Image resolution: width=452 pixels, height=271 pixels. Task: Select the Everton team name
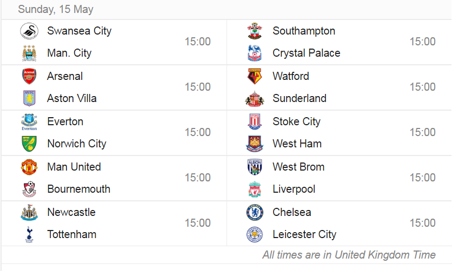pyautogui.click(x=65, y=121)
